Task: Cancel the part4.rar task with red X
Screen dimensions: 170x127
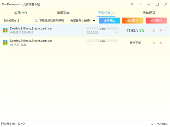Action: pyautogui.click(x=161, y=43)
